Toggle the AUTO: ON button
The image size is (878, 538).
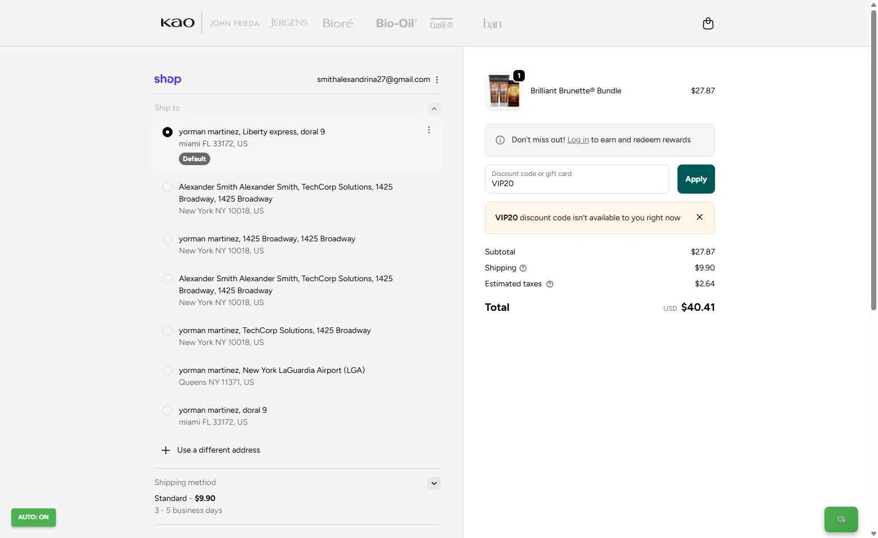(34, 518)
